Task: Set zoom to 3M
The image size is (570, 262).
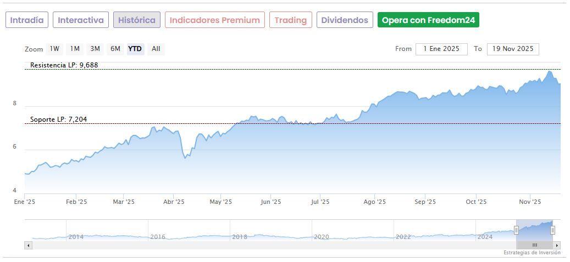Action: [x=95, y=49]
